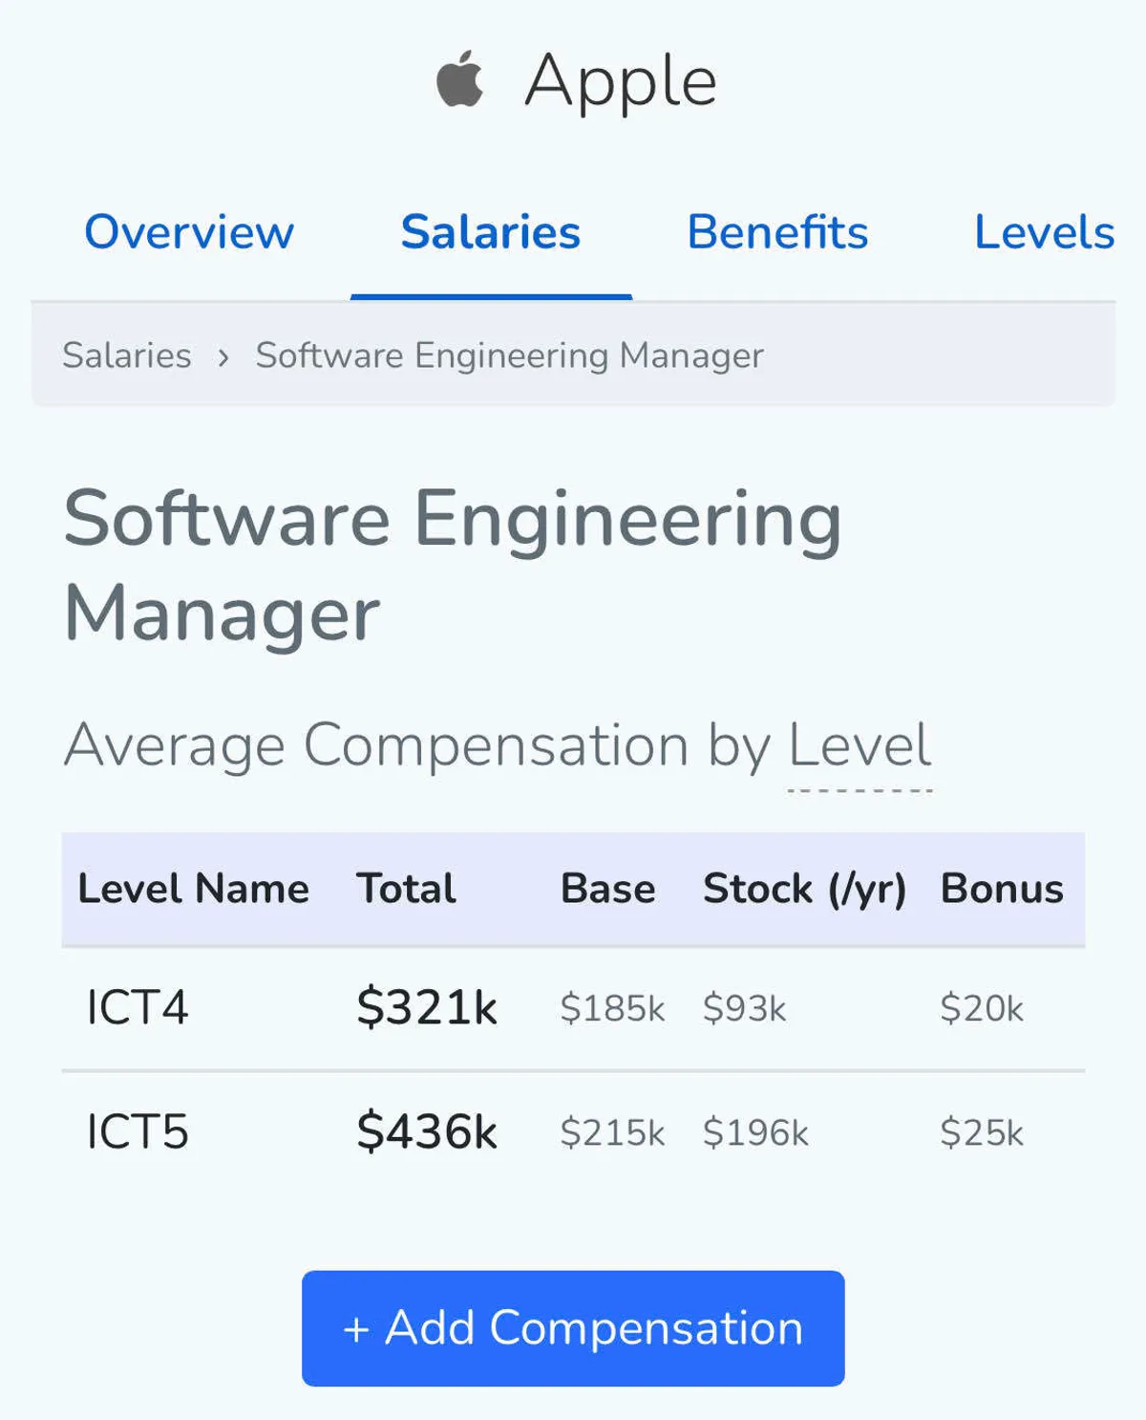The image size is (1146, 1420).
Task: Click the Stock (/yr) column header
Action: coord(804,889)
